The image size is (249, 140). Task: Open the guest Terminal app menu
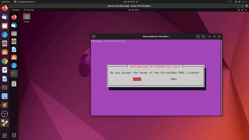[29, 10]
